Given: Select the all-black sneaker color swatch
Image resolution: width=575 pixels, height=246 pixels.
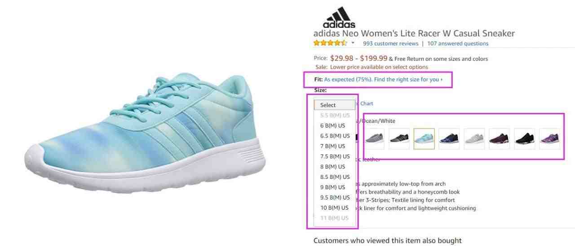Looking at the screenshot, I should [x=525, y=139].
